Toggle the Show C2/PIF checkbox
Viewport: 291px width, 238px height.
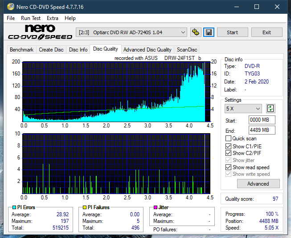(x=228, y=153)
